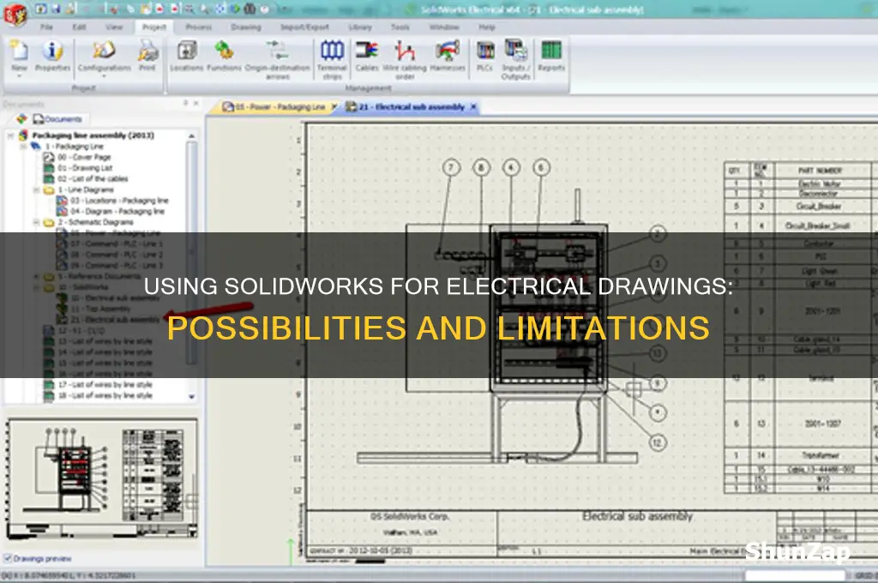Switch to the View ribbon tab
The height and width of the screenshot is (583, 878).
[114, 27]
